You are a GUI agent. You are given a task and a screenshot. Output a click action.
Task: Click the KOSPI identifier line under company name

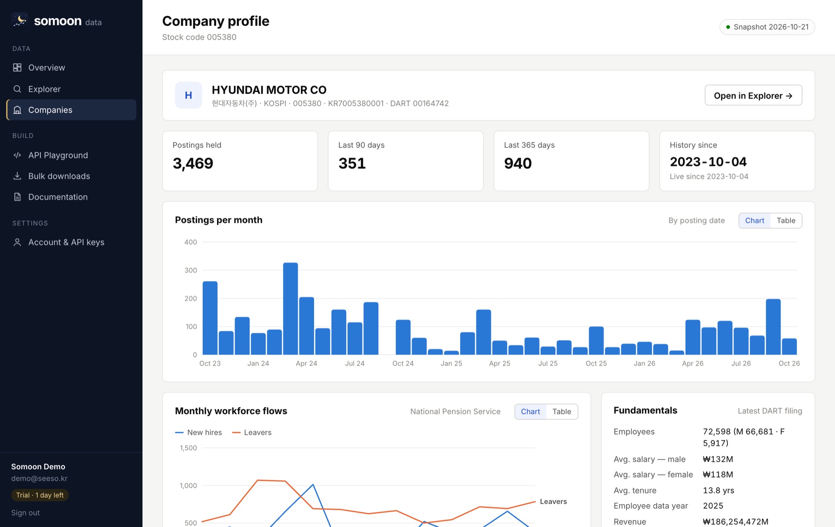tap(330, 103)
